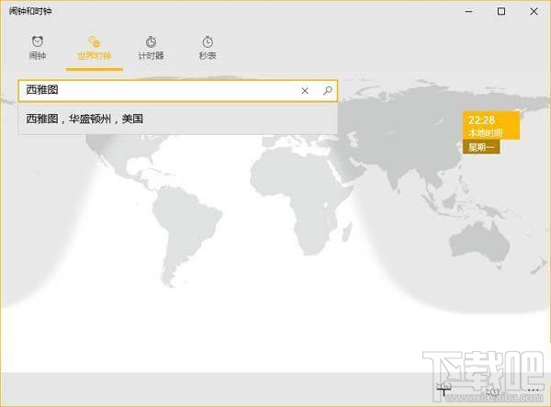Focus the city search field containing 西雅图
This screenshot has height=407, width=551.
tap(178, 91)
